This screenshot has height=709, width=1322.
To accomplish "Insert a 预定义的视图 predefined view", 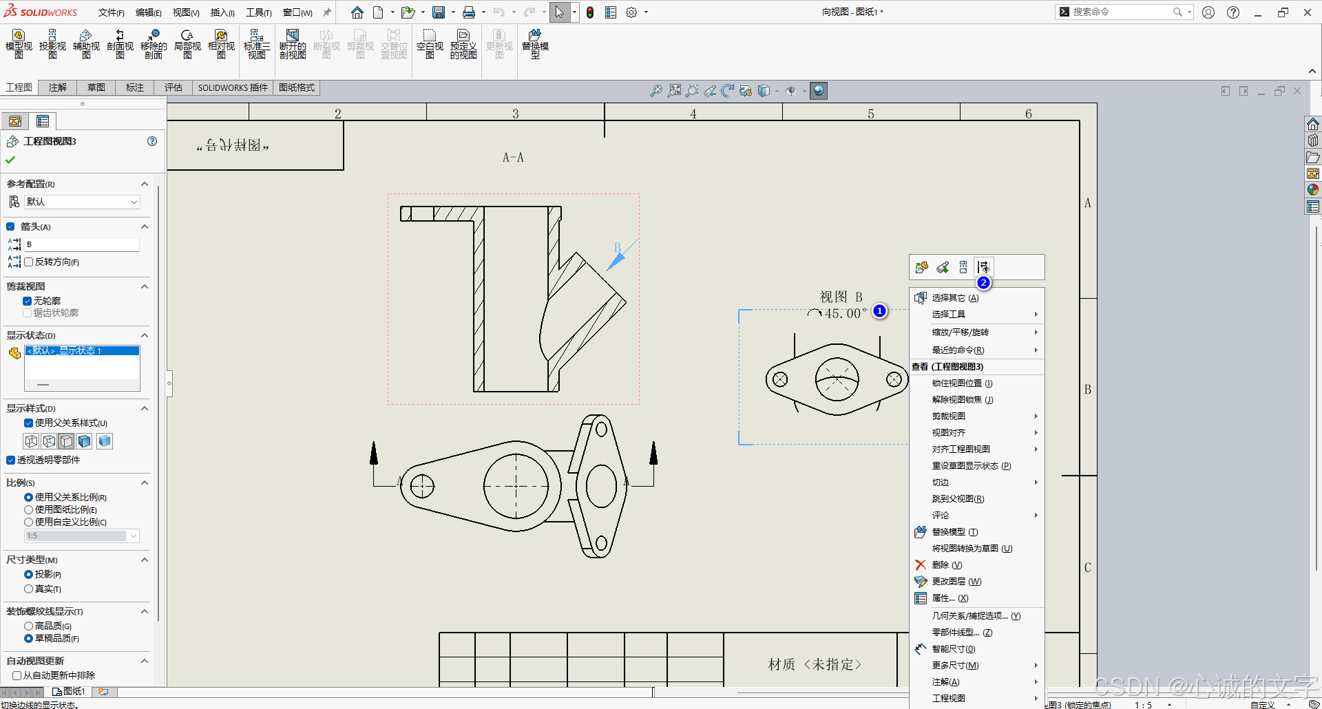I will click(x=463, y=44).
